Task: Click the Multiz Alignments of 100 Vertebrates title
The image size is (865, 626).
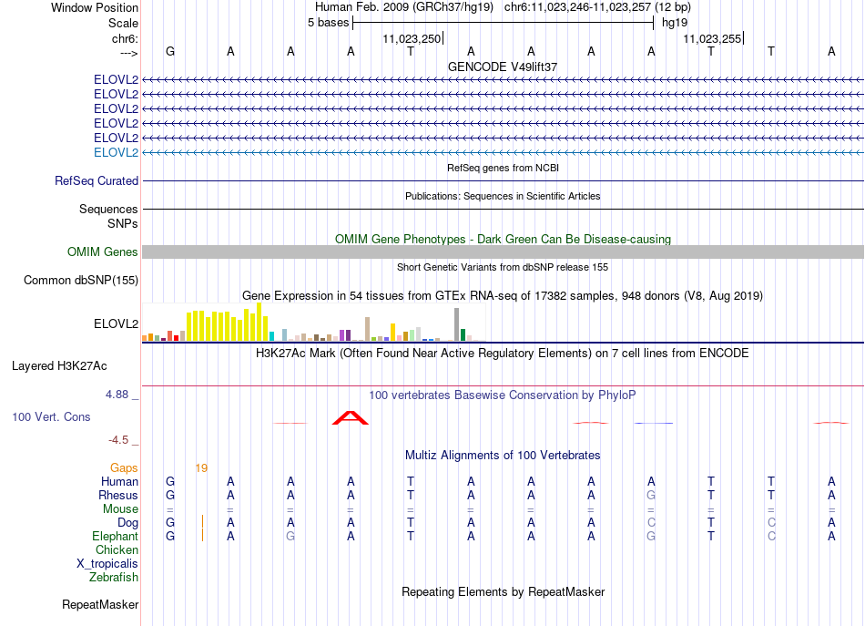Action: click(503, 455)
